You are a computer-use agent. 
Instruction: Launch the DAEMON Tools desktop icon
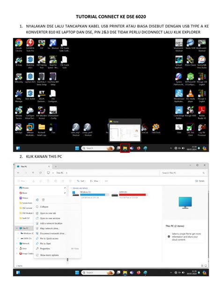30,45
